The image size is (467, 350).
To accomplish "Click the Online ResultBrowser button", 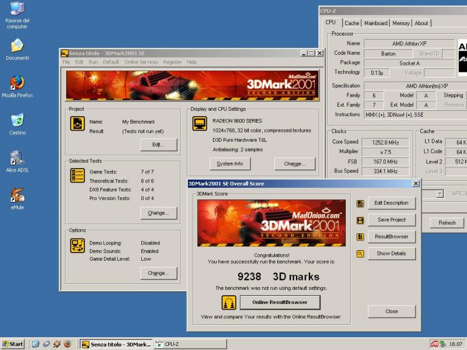I will coord(280,302).
